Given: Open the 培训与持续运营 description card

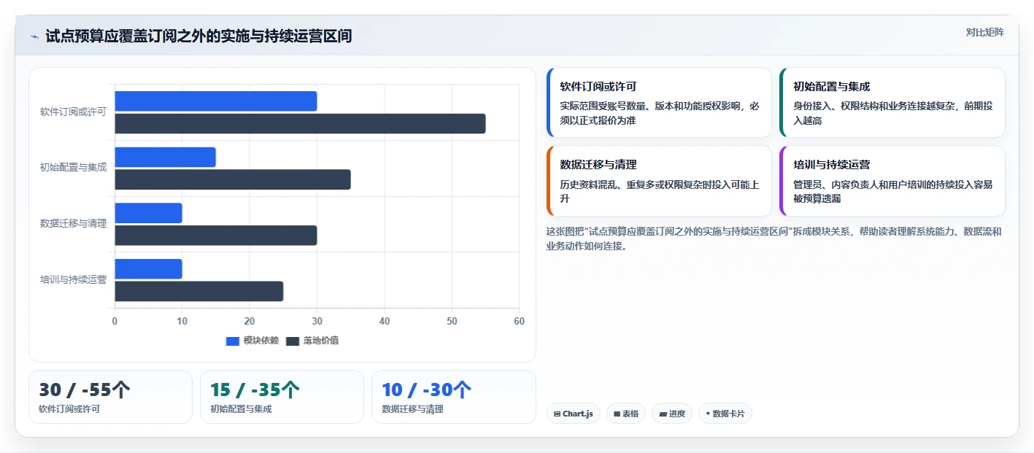Looking at the screenshot, I should [x=892, y=181].
